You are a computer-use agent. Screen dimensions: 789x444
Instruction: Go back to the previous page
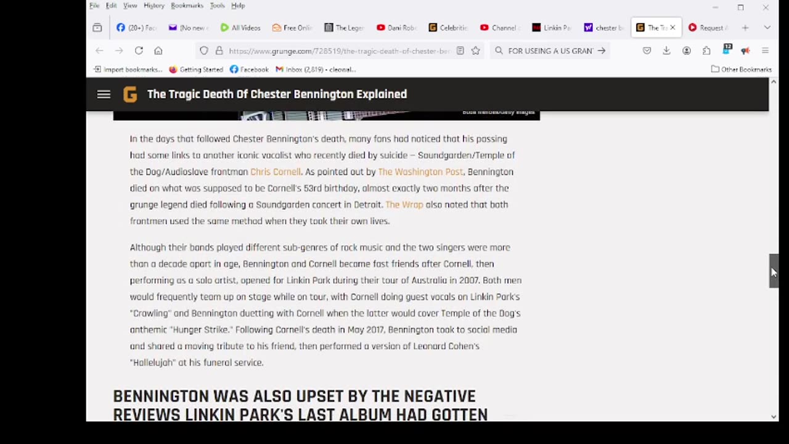pos(100,51)
